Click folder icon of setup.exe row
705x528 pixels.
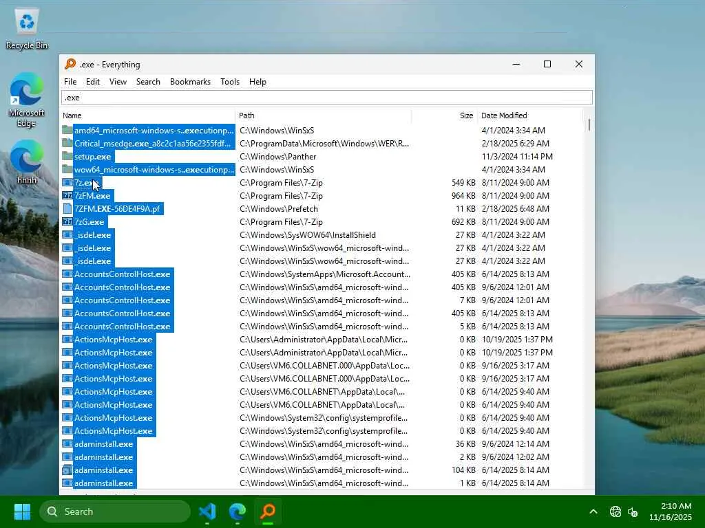(67, 156)
